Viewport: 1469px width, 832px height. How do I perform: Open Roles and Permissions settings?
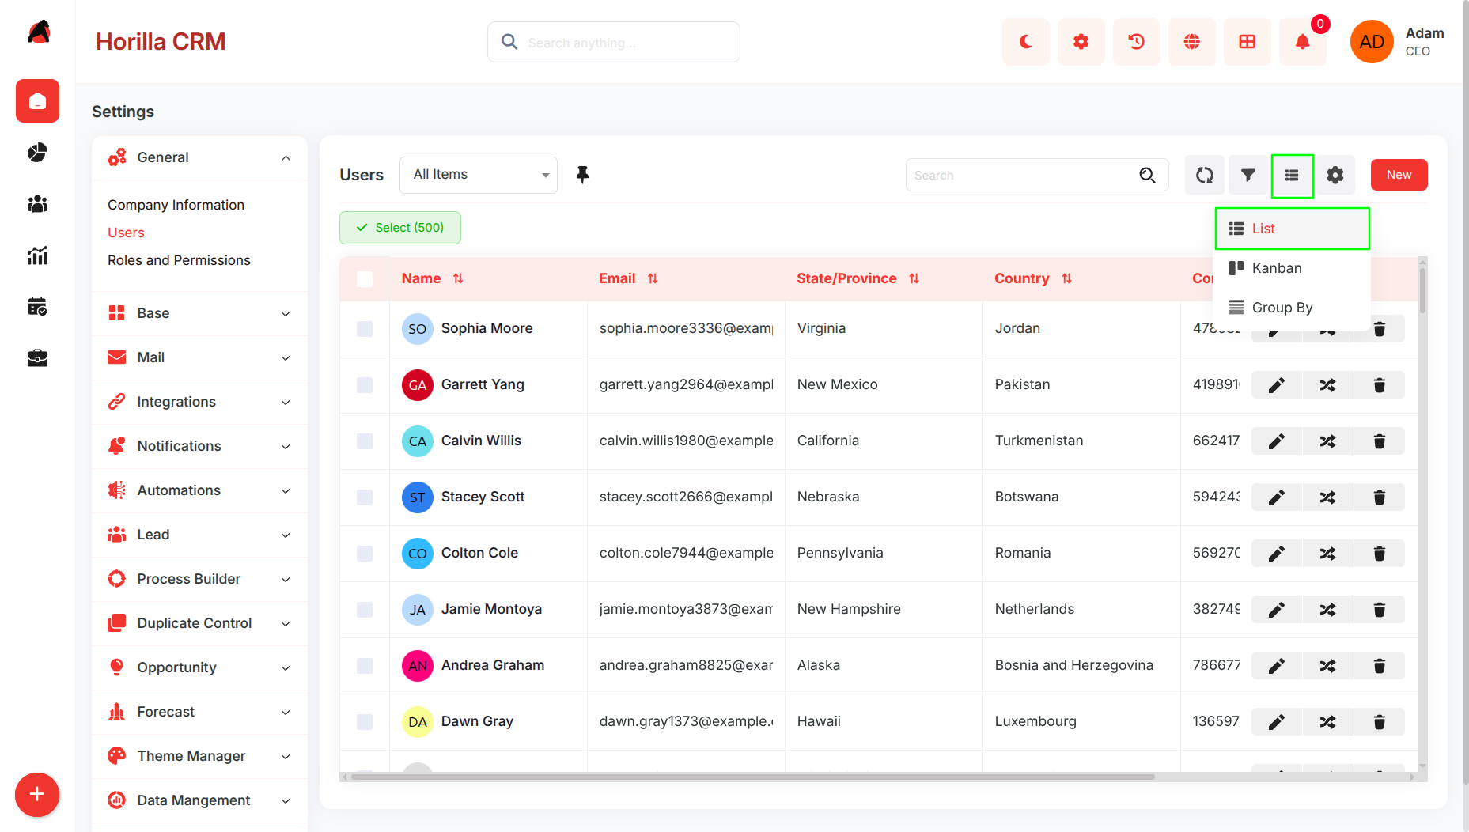point(179,260)
